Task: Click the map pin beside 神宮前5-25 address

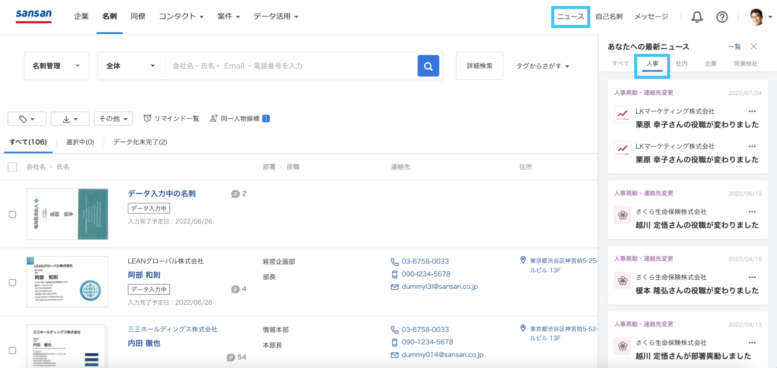Action: pos(523,260)
